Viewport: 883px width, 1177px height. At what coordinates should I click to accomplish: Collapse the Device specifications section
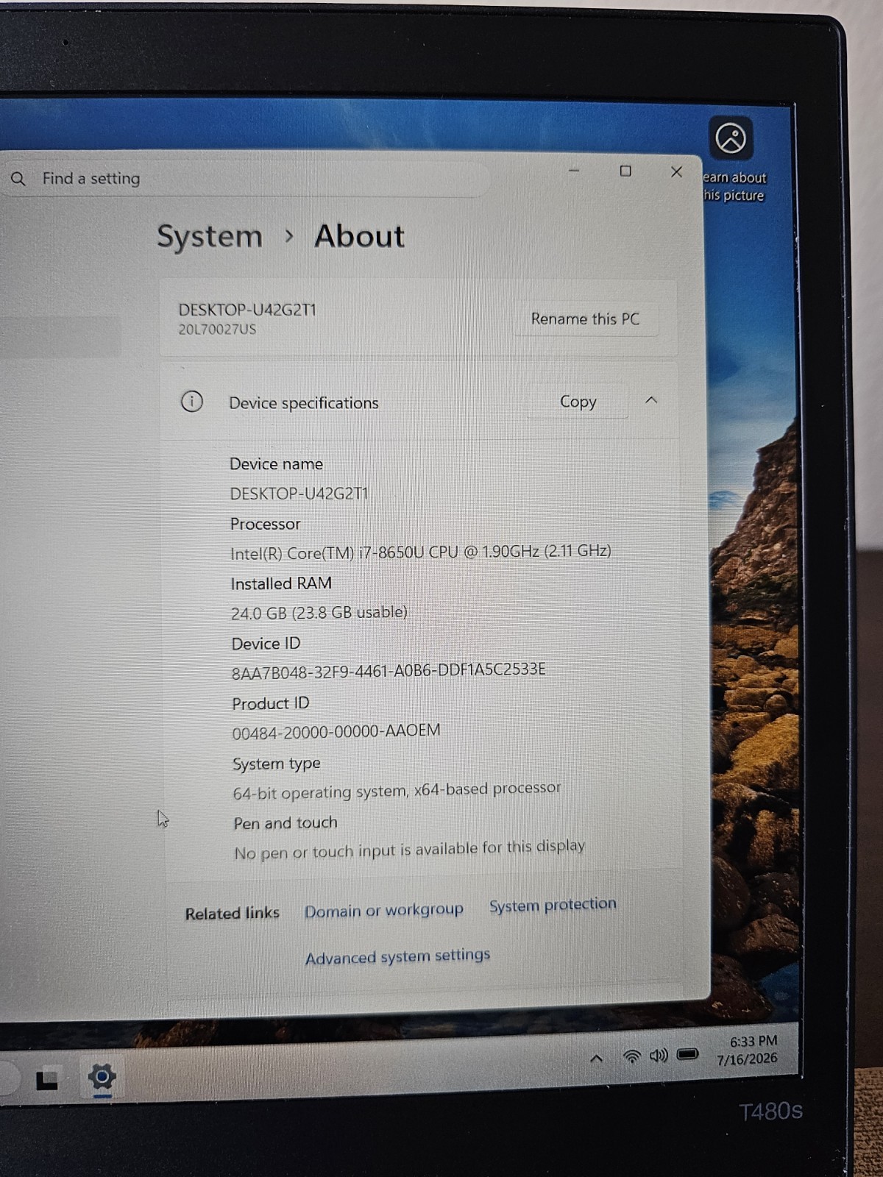point(651,400)
